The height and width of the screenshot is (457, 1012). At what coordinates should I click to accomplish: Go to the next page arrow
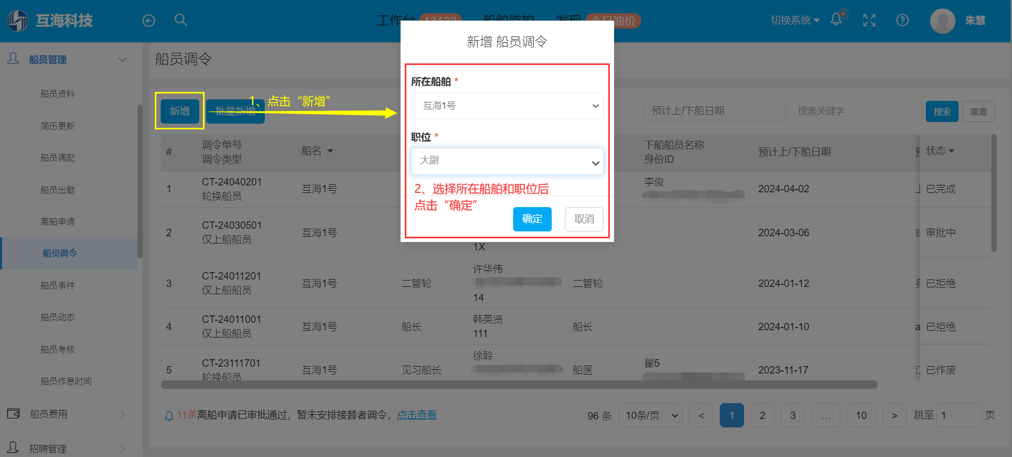click(894, 415)
